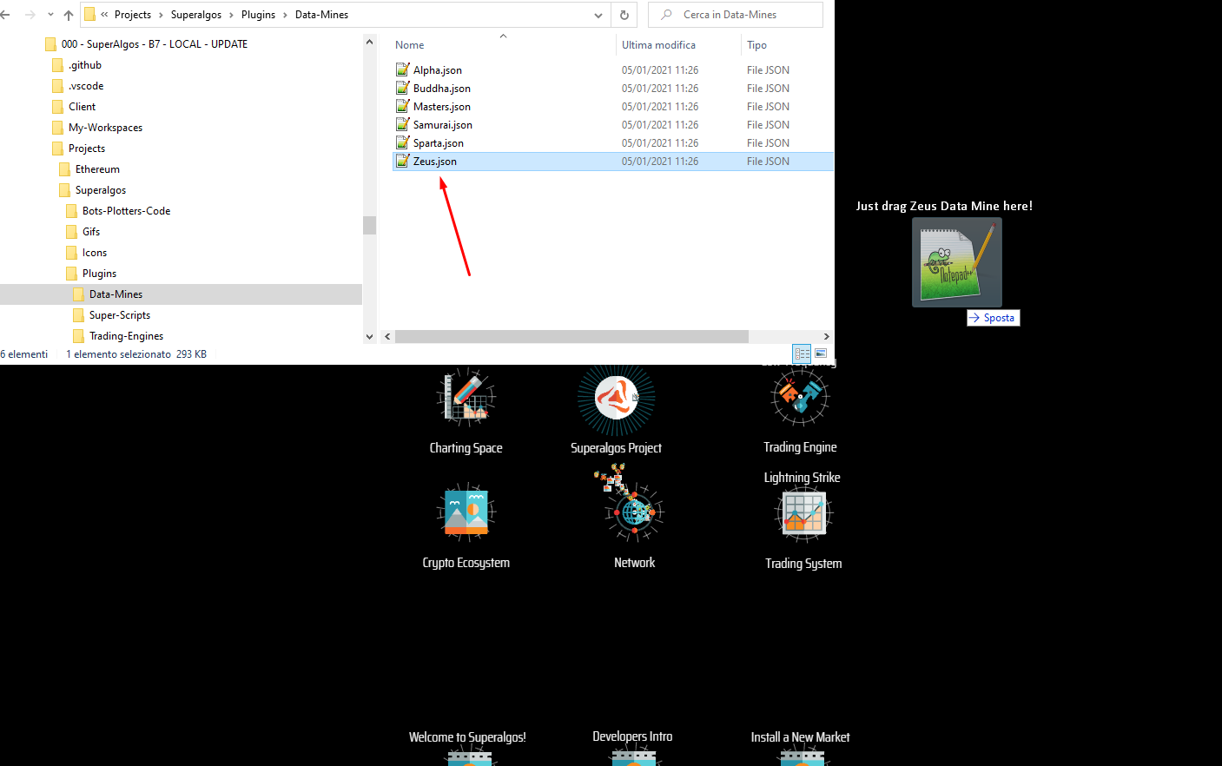Click the tree pane scroll up arrow
The width and height of the screenshot is (1222, 766).
point(369,42)
